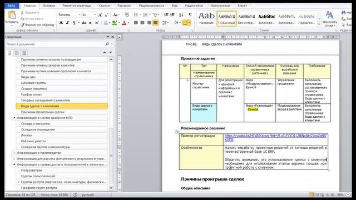
Task: Switch to the Вставка tab
Action: point(49,6)
